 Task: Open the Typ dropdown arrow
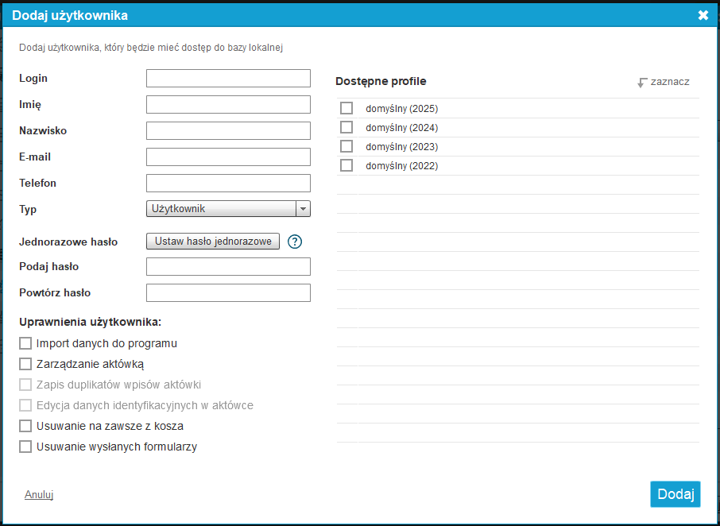[303, 209]
